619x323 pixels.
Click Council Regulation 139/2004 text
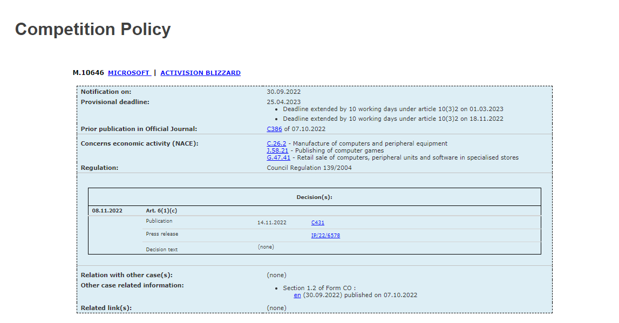pyautogui.click(x=309, y=168)
